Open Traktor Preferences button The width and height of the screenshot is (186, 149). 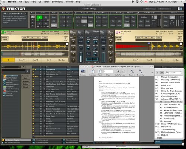pyautogui.click(x=164, y=9)
